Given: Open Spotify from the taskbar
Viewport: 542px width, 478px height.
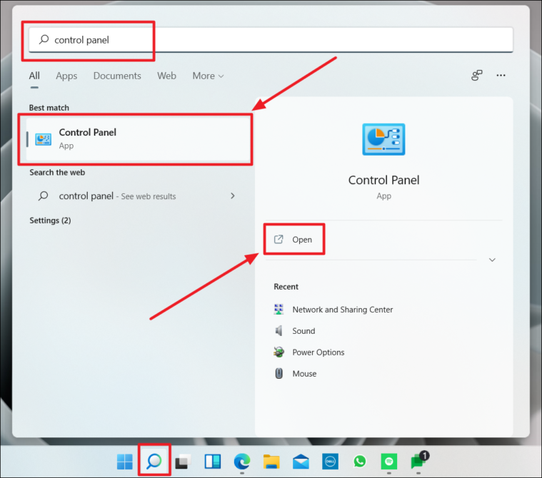Looking at the screenshot, I should (x=389, y=462).
